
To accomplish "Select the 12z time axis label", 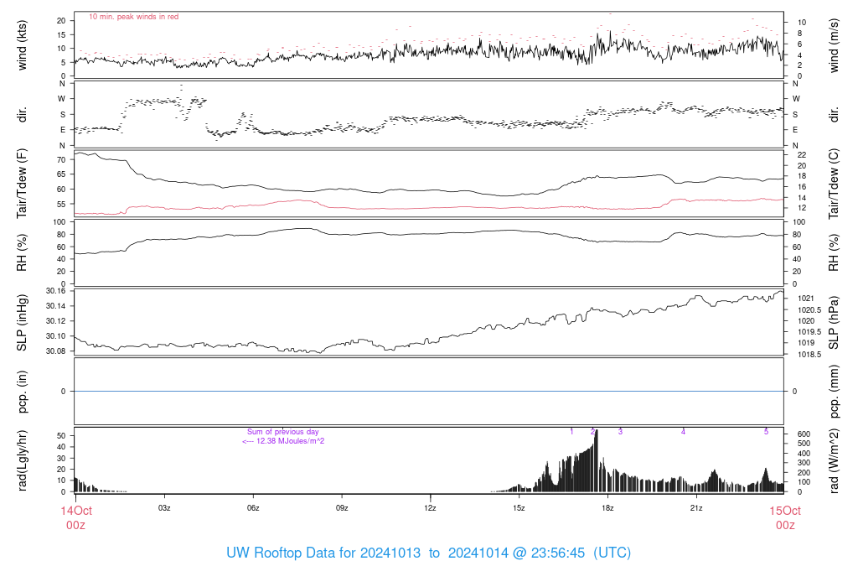I will (x=430, y=508).
